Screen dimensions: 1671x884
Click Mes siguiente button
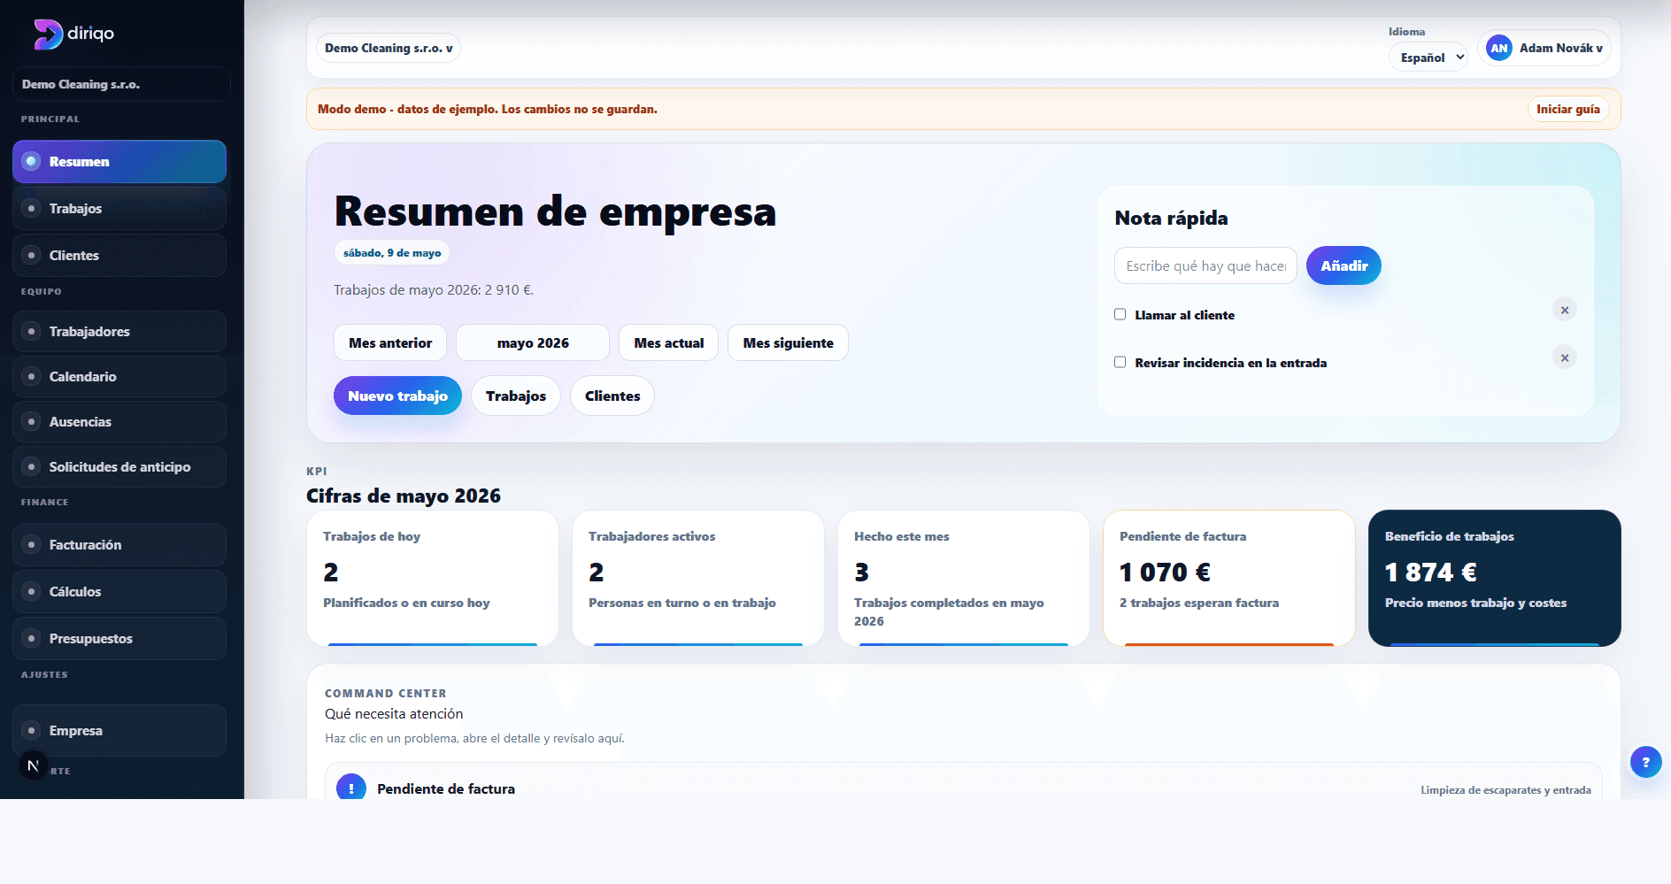point(788,342)
